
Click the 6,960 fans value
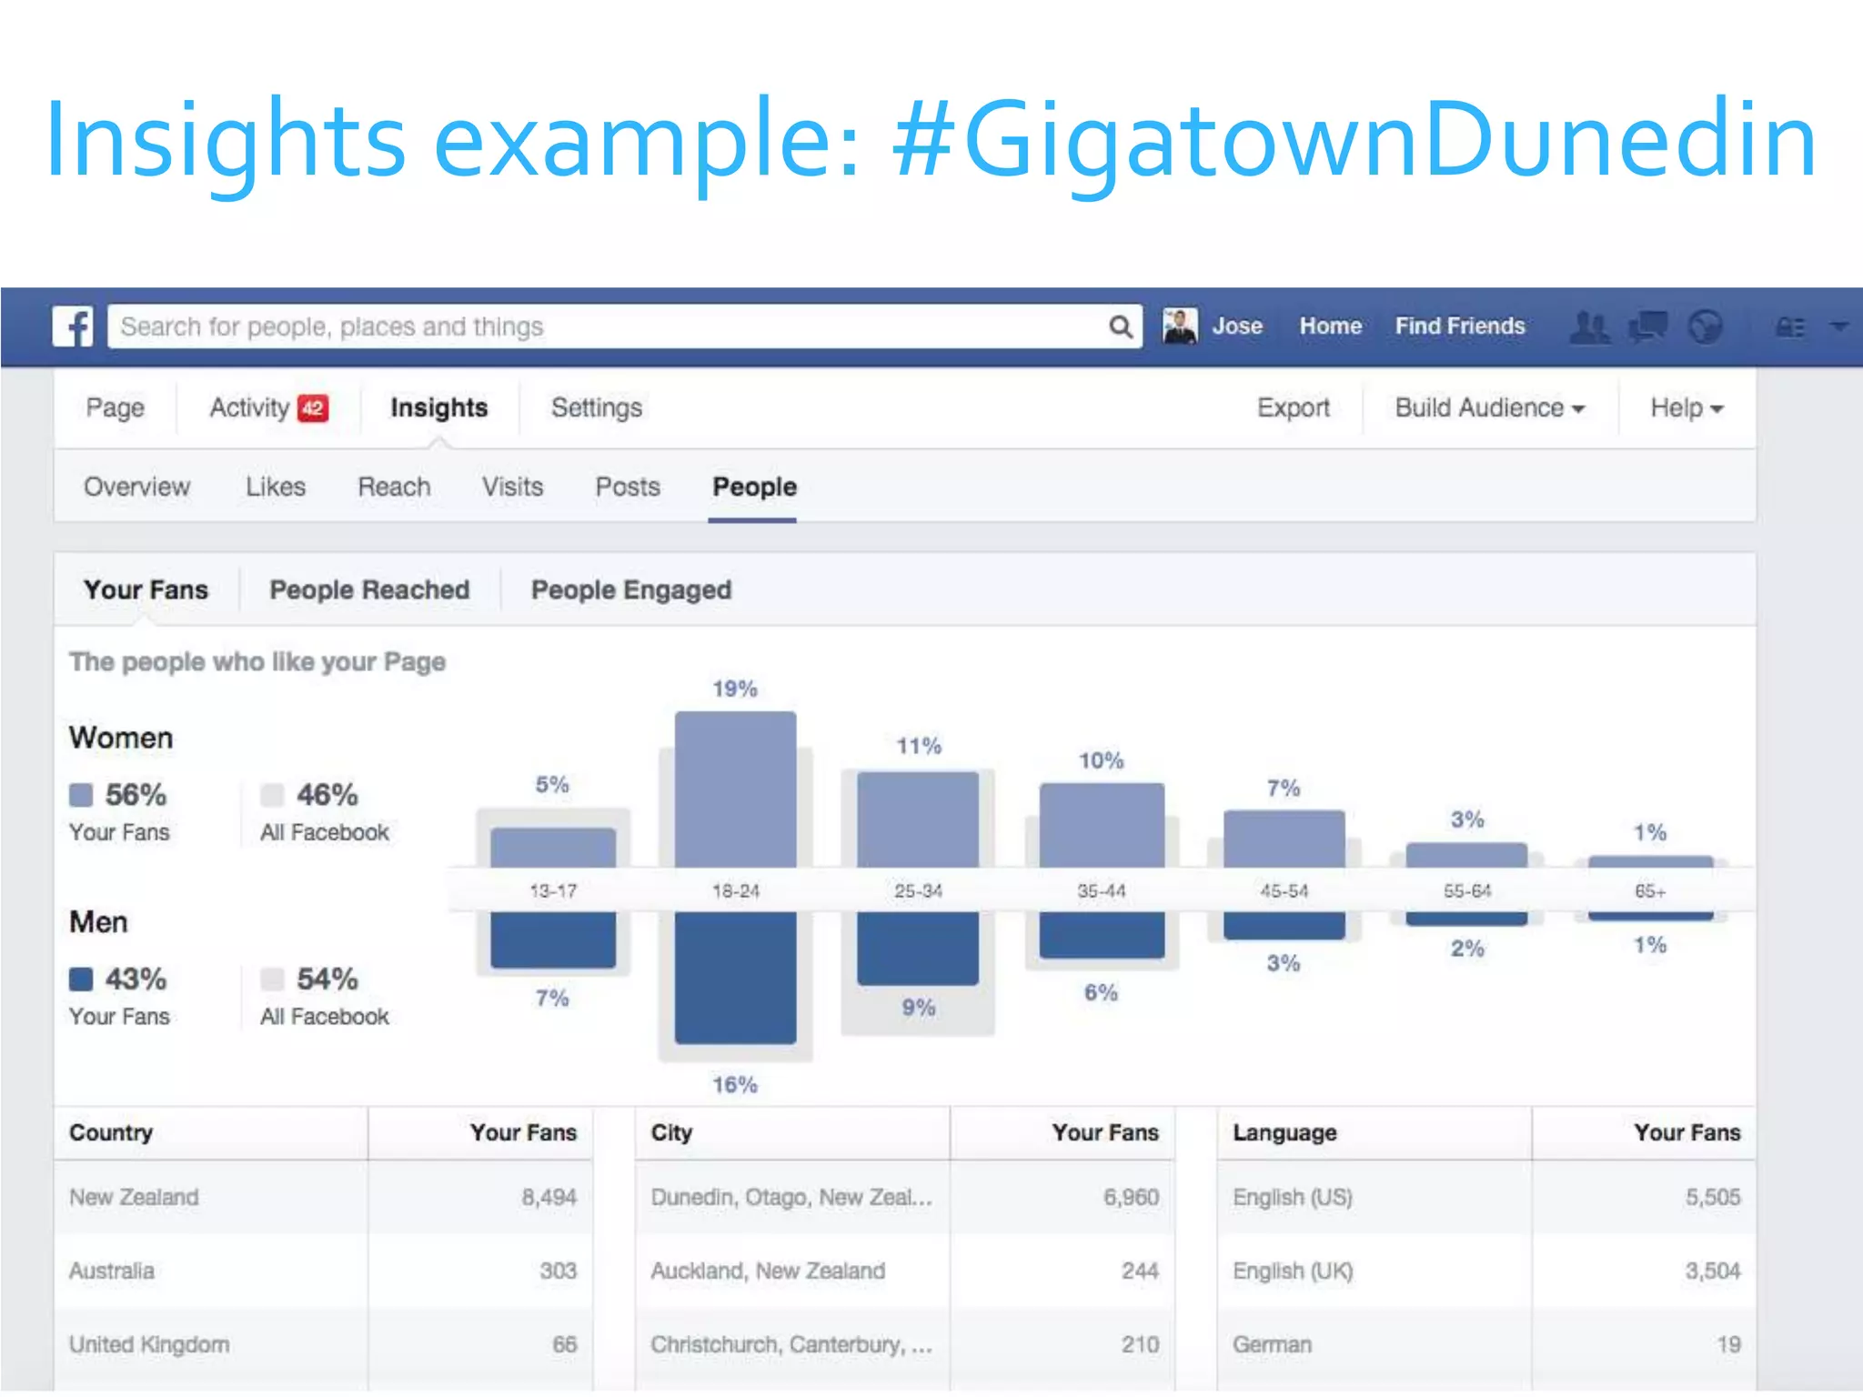tap(1132, 1197)
